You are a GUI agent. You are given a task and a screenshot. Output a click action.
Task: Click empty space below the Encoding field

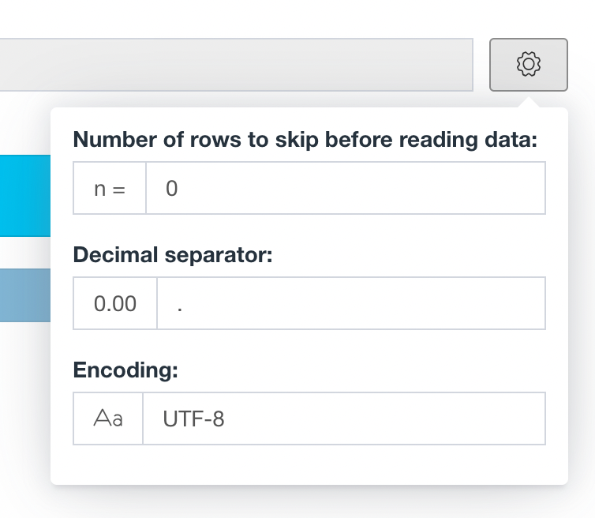(x=309, y=464)
